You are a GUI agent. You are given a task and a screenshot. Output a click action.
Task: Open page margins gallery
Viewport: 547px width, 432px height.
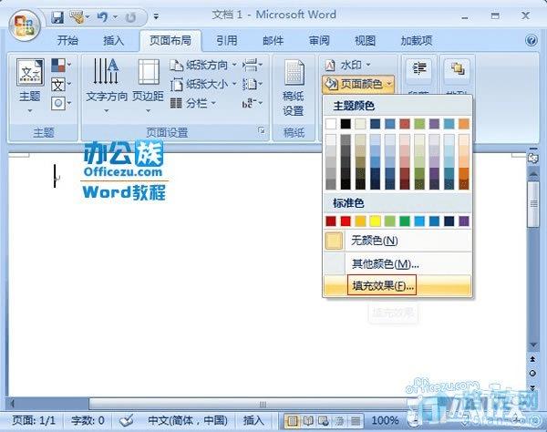pyautogui.click(x=148, y=86)
